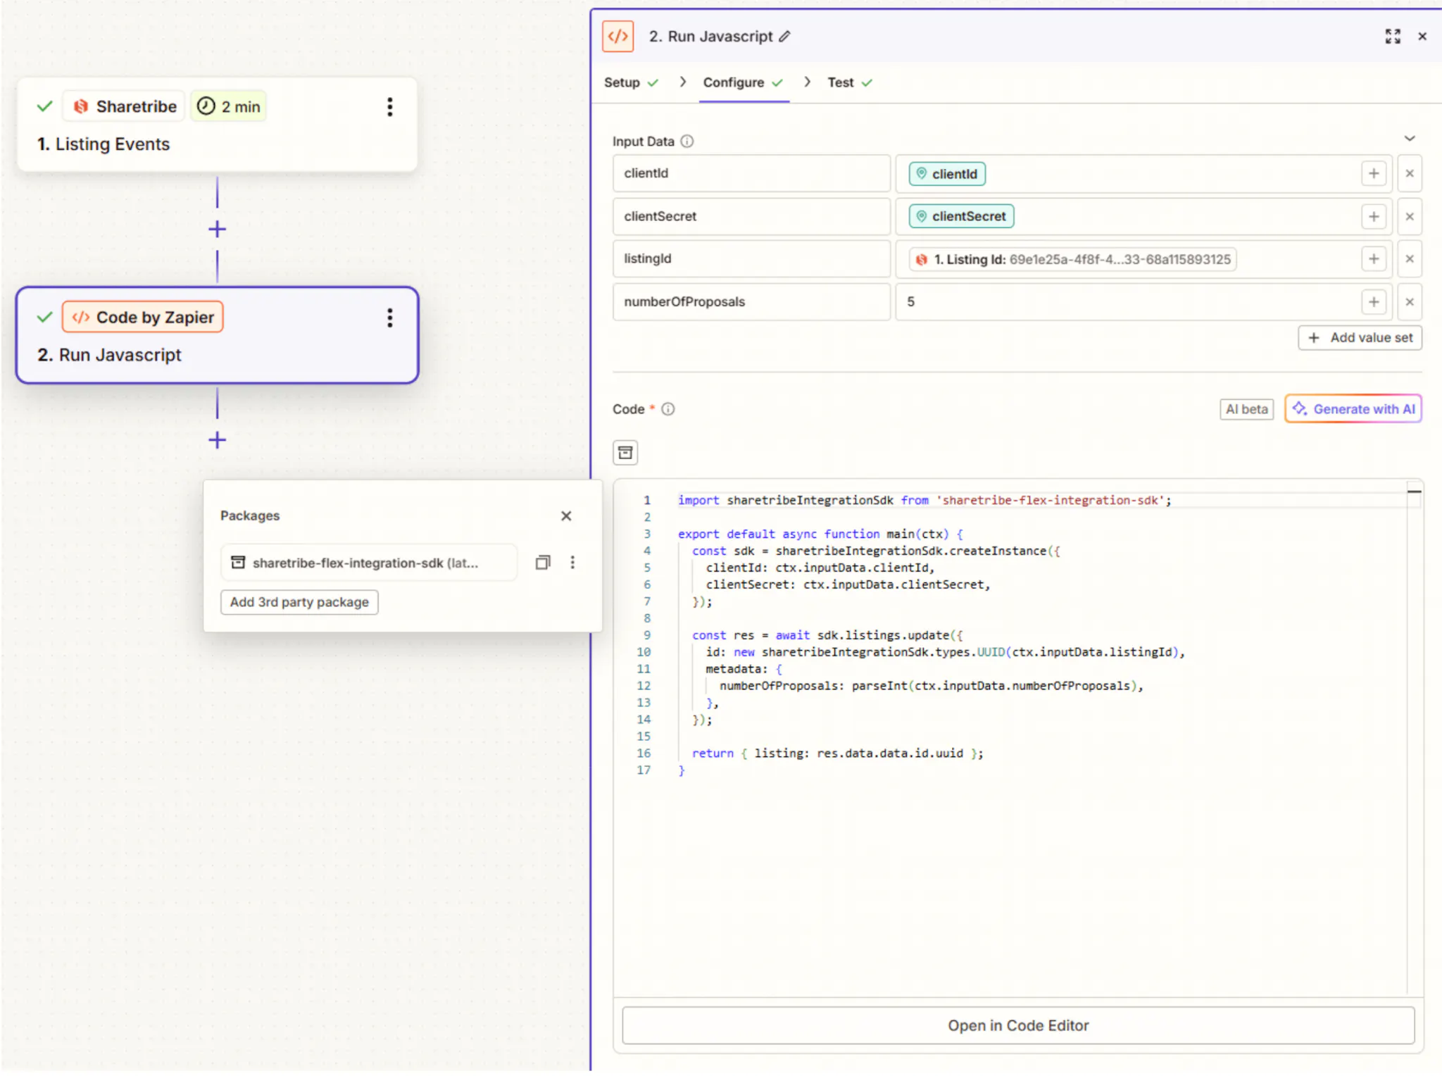Click code line 16 return statement
This screenshot has height=1076, width=1442.
836,753
